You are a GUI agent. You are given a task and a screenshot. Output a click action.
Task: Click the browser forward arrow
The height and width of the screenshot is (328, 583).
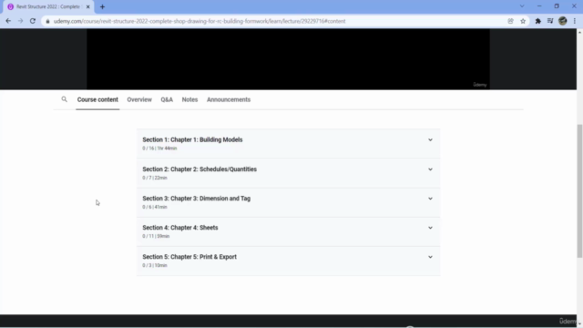[x=20, y=21]
